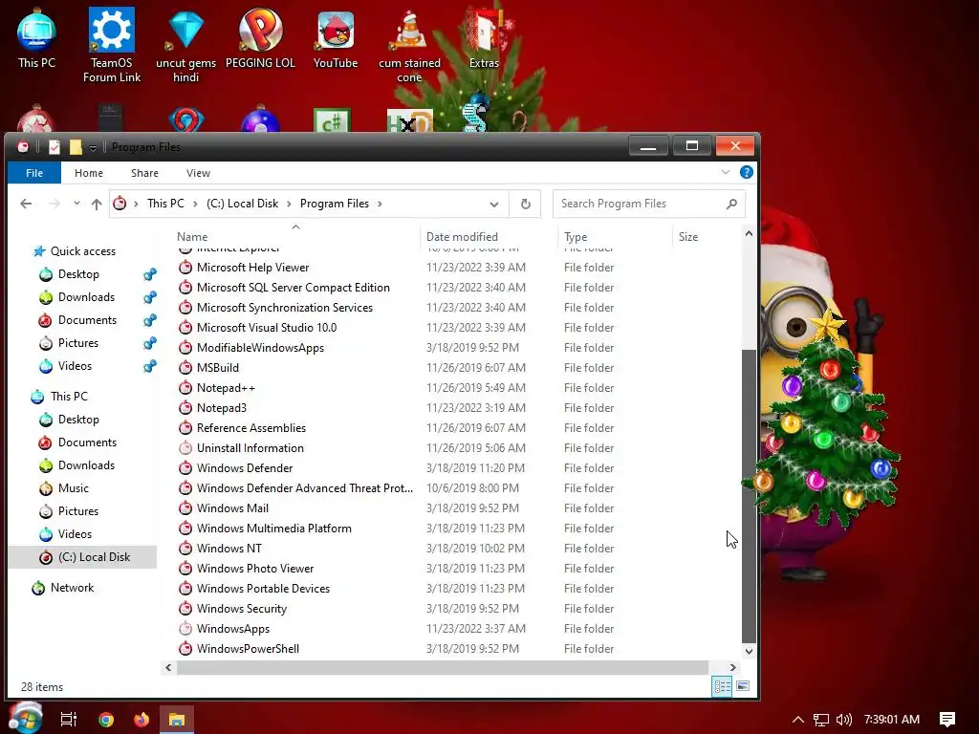
Task: Switch to Details view icon in the status bar
Action: 722,686
